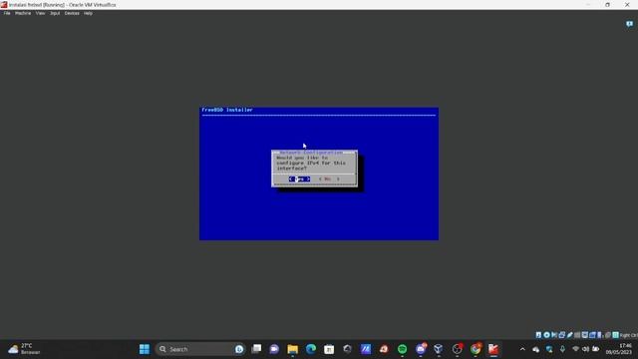Click the keyboard capture host key icon
Screen dimensions: 638x359
(616, 335)
